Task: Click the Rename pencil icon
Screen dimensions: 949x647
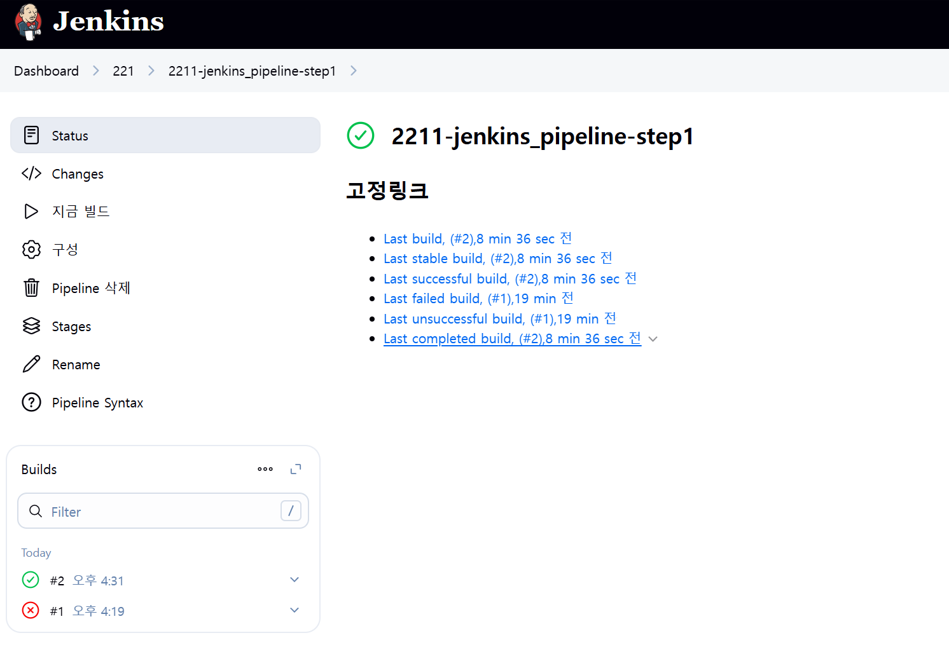Action: coord(31,364)
